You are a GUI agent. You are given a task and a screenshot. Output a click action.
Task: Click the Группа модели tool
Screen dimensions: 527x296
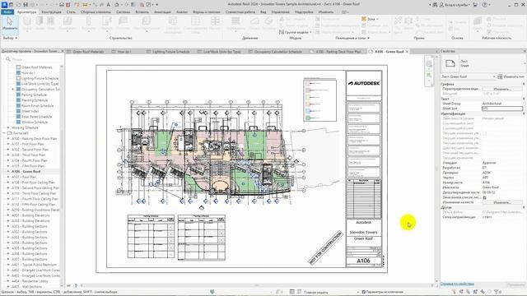[x=295, y=32]
